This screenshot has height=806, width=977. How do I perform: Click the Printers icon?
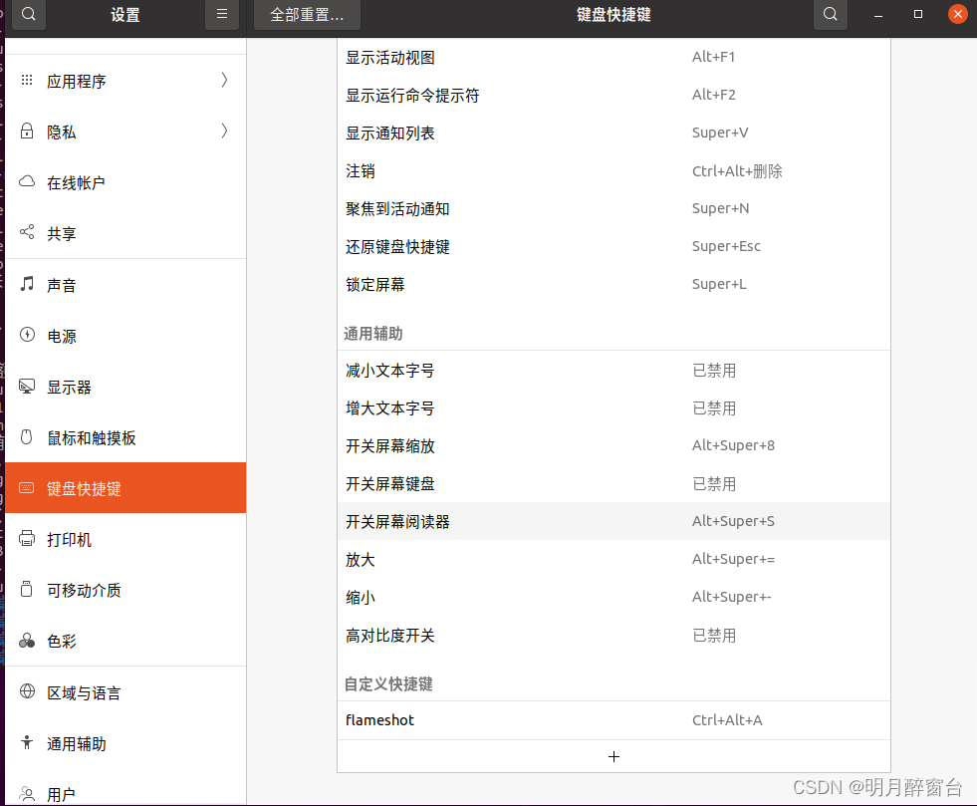[27, 539]
